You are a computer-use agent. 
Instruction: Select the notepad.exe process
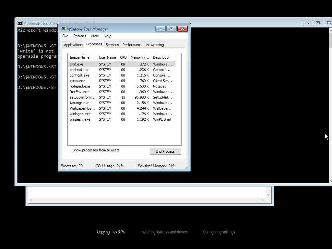pos(122,86)
